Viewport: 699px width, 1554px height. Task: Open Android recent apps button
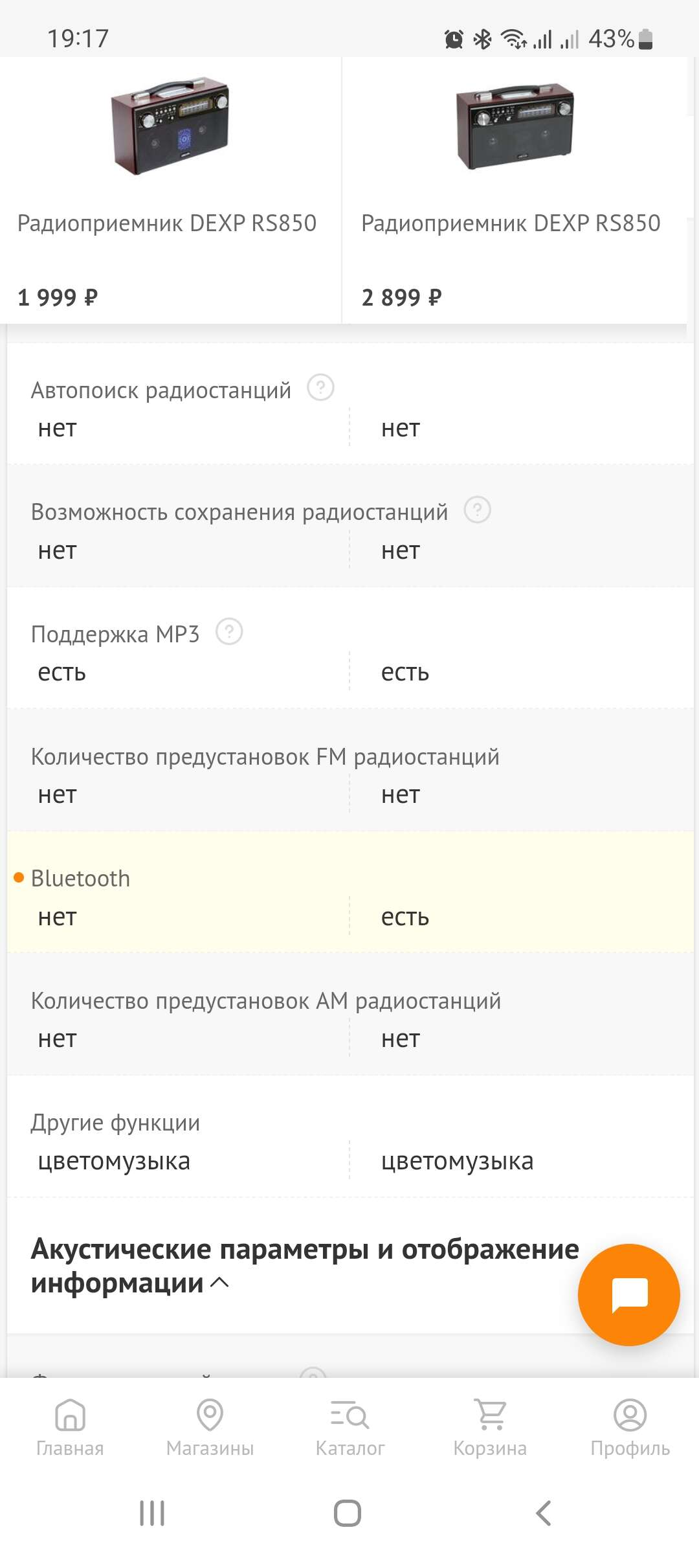click(x=152, y=1513)
